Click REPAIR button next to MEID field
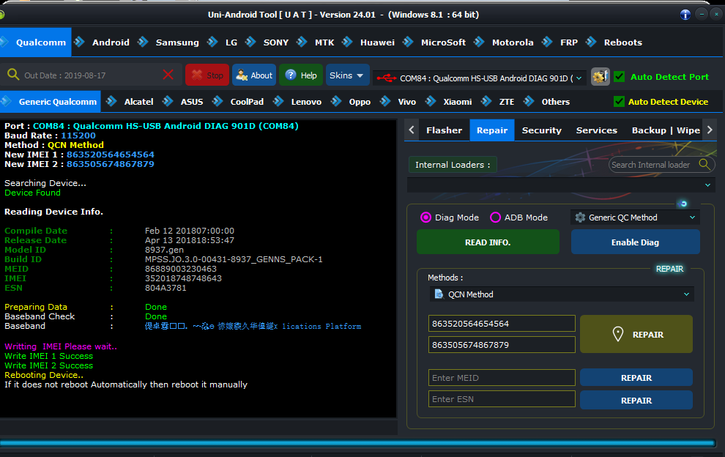 (636, 377)
